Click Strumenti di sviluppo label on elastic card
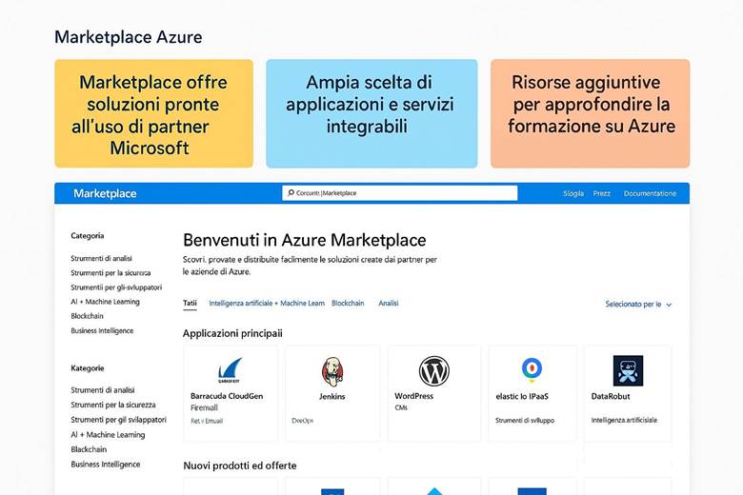Image resolution: width=743 pixels, height=495 pixels. coord(525,420)
